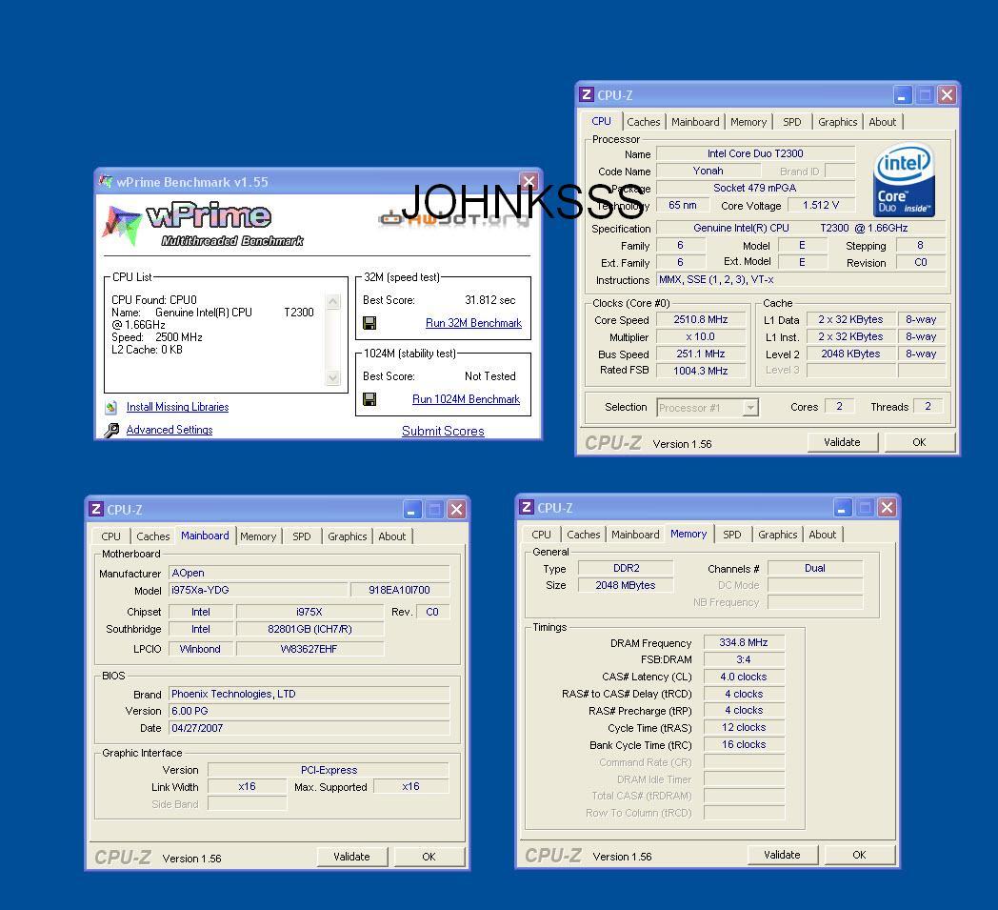The width and height of the screenshot is (998, 910).
Task: Click Validate in the CPU tab window
Action: coord(842,442)
